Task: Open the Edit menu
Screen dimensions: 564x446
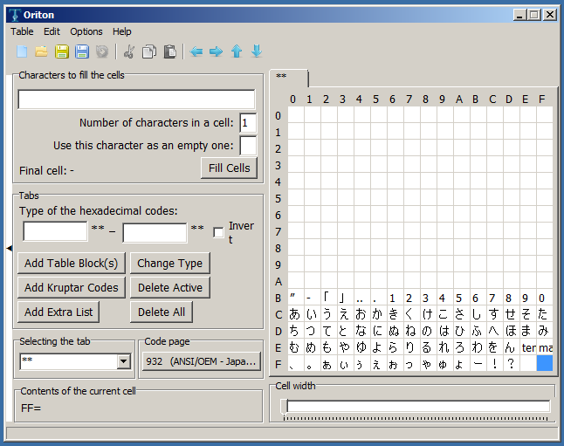Action: pyautogui.click(x=52, y=31)
